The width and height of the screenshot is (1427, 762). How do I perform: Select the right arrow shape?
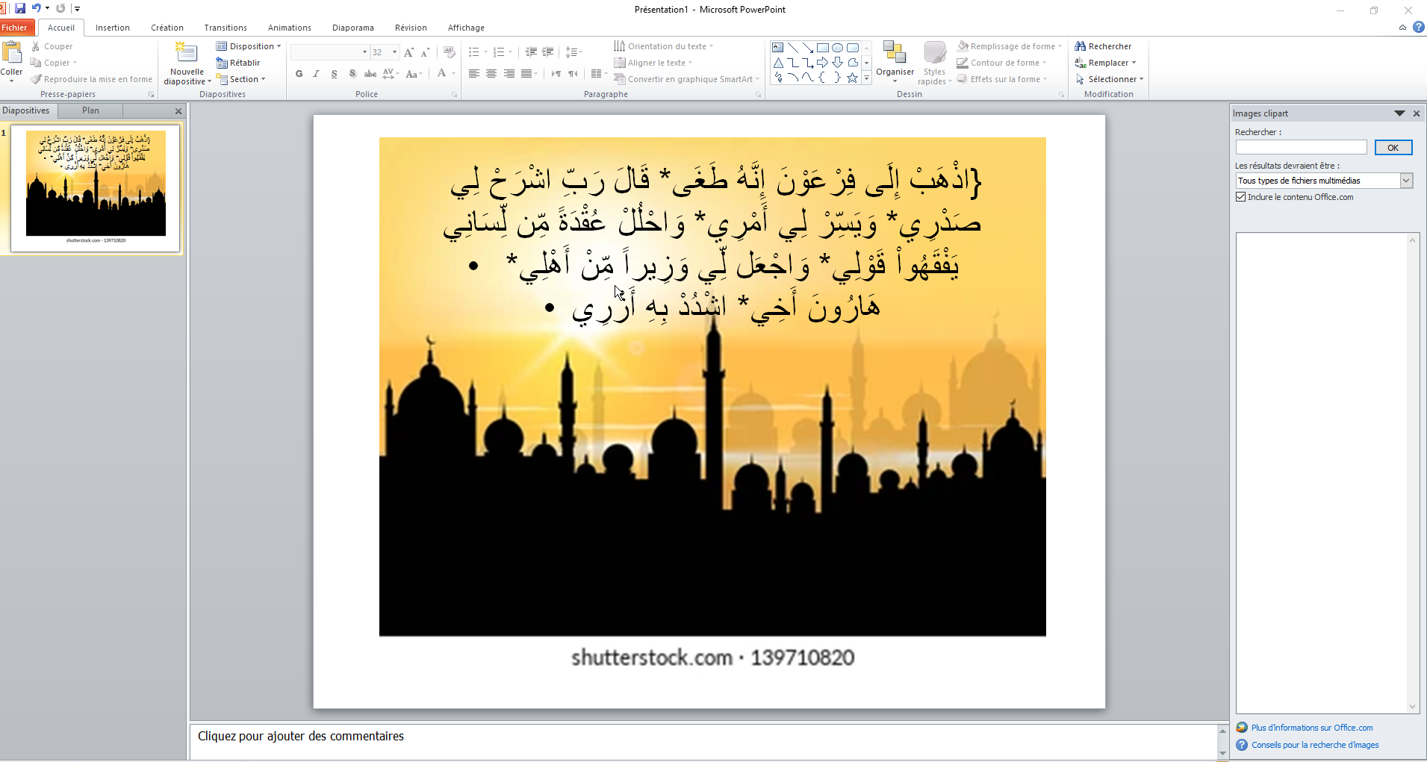(822, 63)
